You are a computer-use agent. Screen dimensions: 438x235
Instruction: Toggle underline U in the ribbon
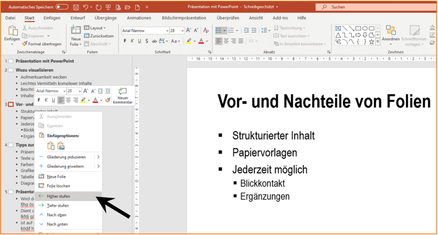(139, 41)
